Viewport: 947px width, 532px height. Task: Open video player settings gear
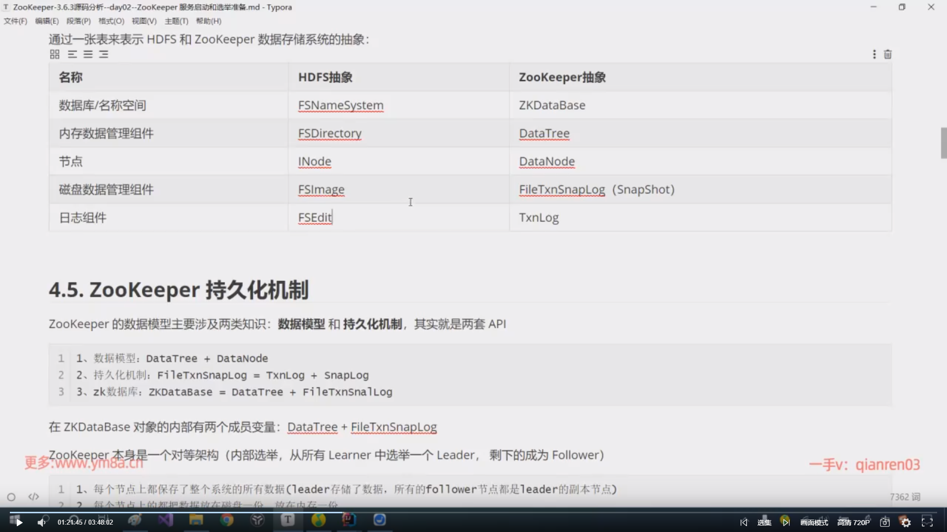906,522
